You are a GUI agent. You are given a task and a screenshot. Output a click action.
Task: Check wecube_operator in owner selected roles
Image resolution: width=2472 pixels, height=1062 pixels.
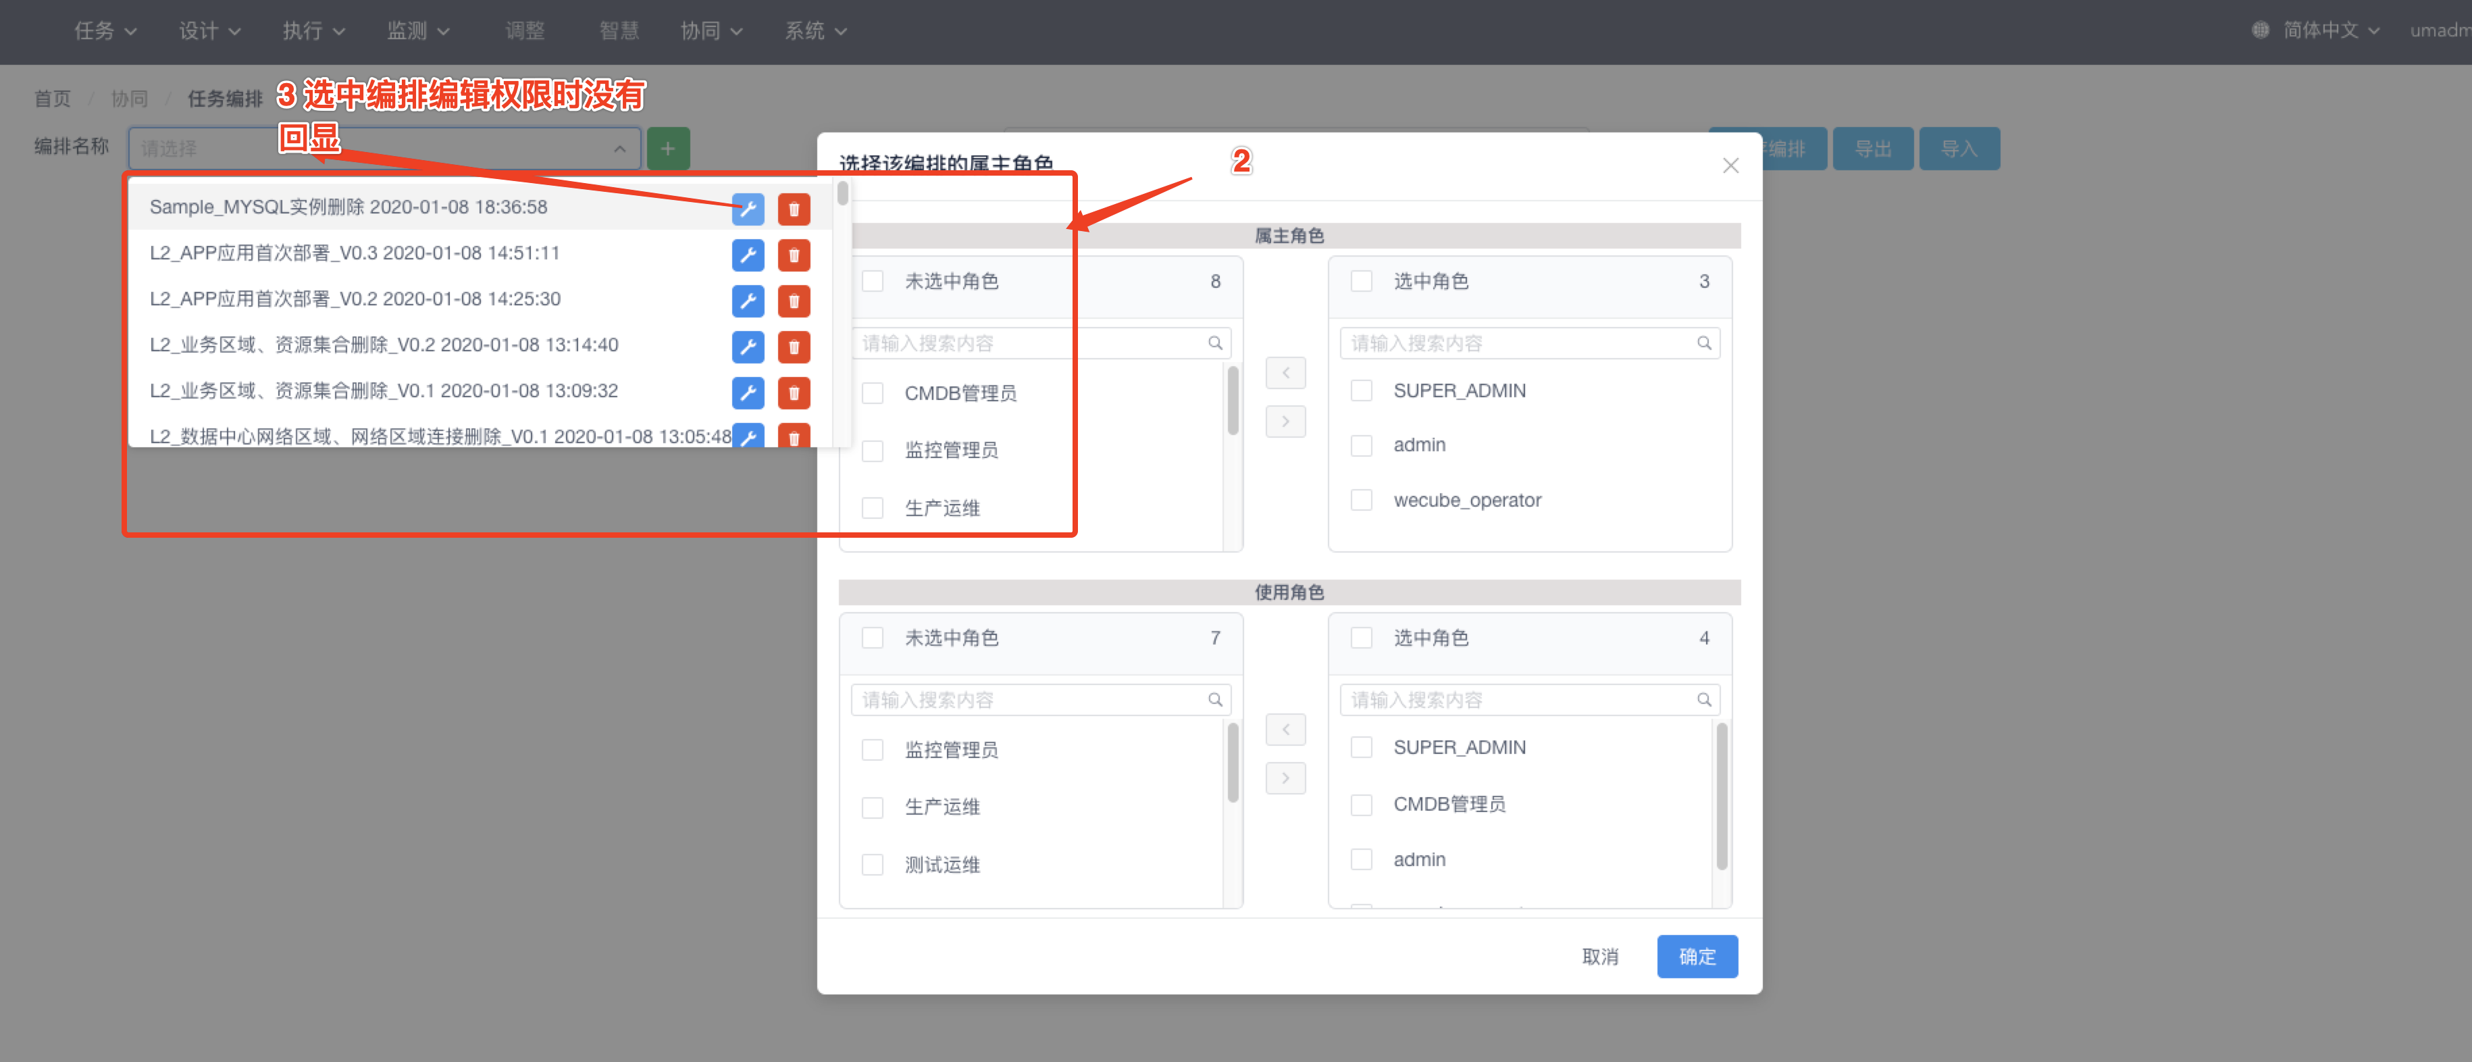point(1361,501)
